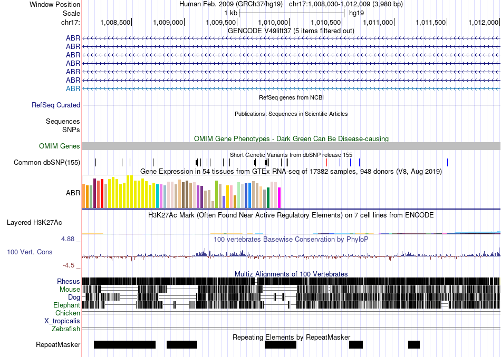This screenshot has width=501, height=357.
Task: Open the RefSeq Curated track label
Action: point(56,105)
